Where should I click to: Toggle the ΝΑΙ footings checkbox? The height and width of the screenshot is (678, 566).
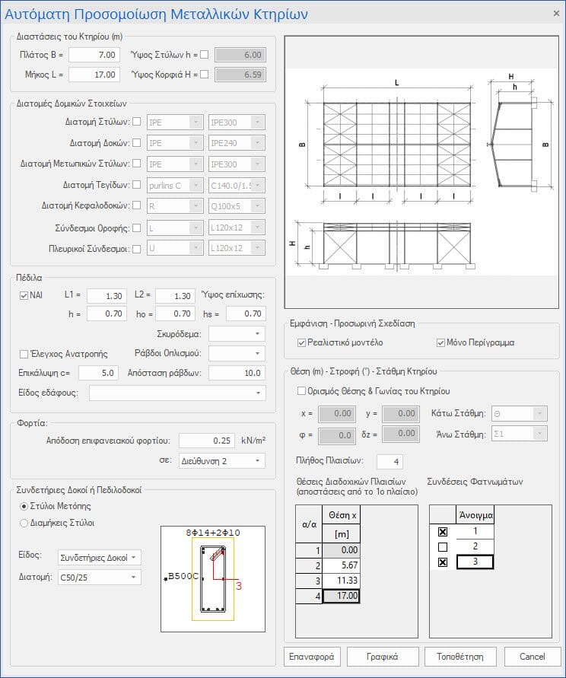[x=24, y=295]
